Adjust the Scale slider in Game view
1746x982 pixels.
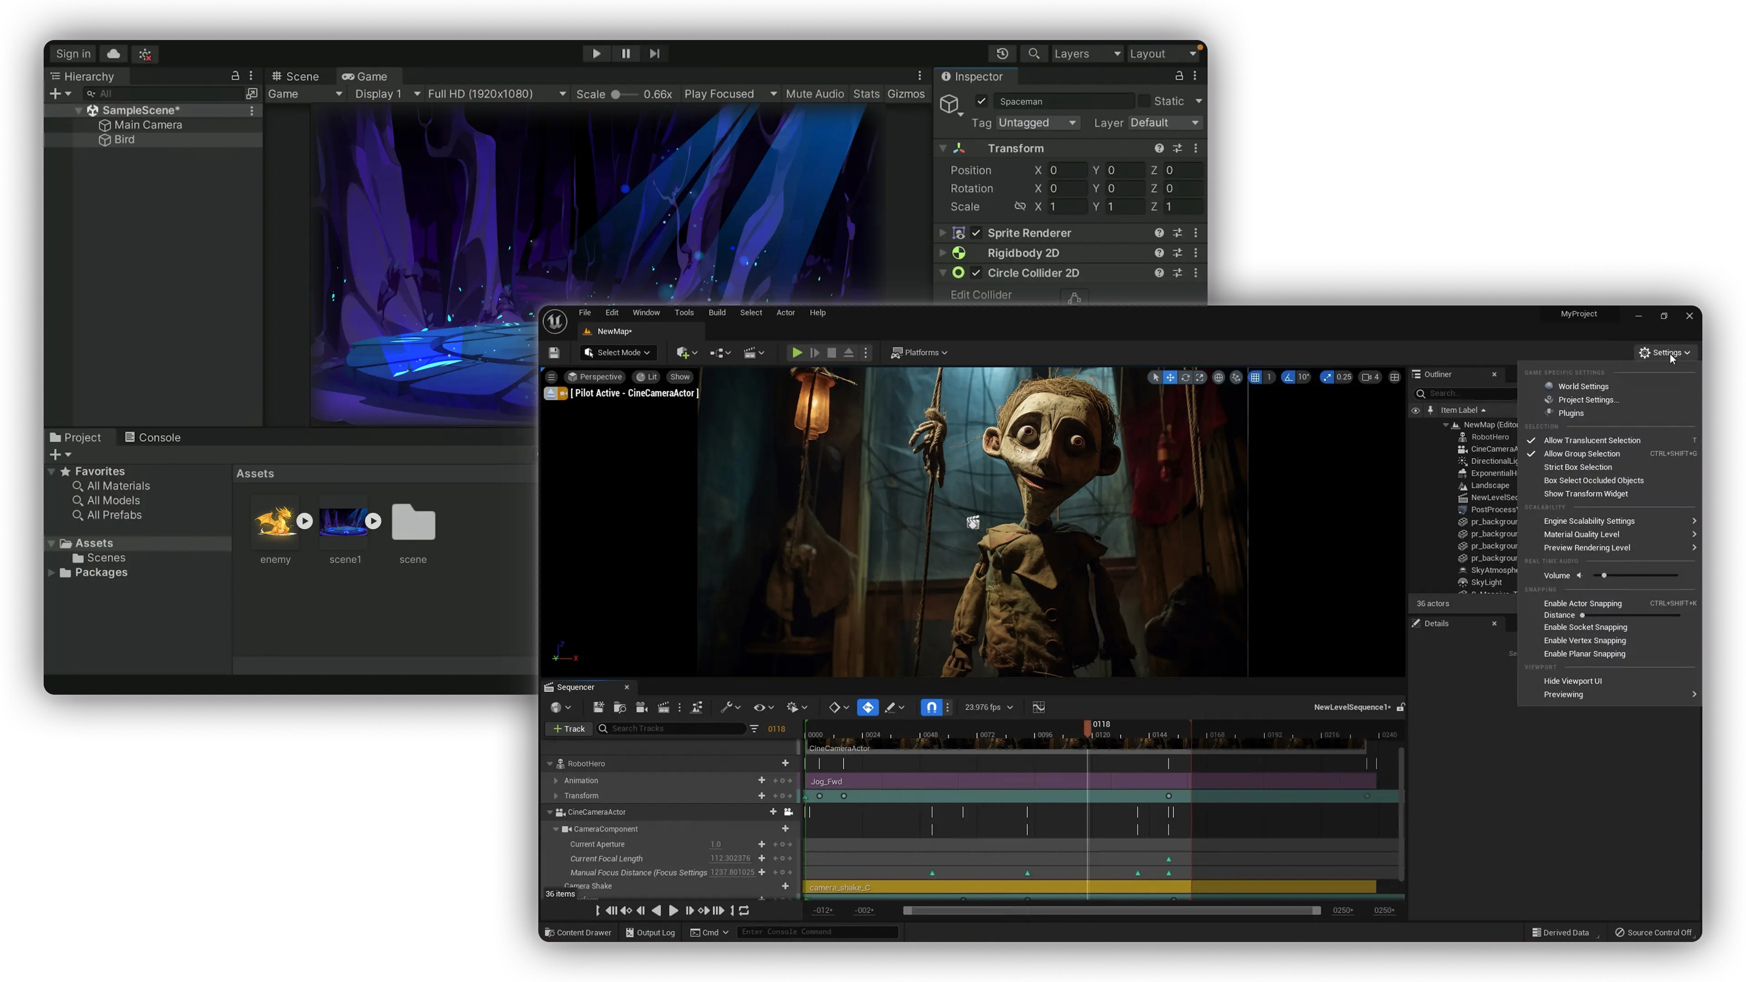(616, 94)
